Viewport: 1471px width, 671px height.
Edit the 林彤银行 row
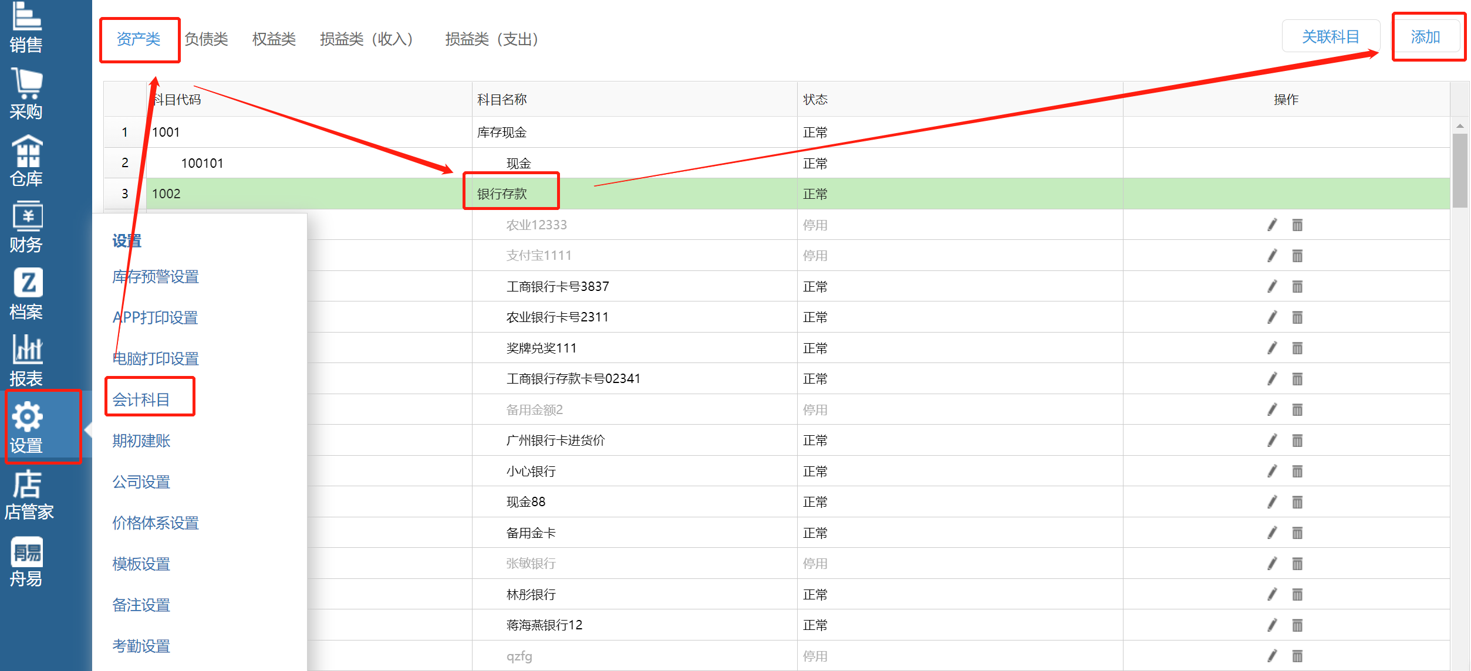pos(1272,594)
